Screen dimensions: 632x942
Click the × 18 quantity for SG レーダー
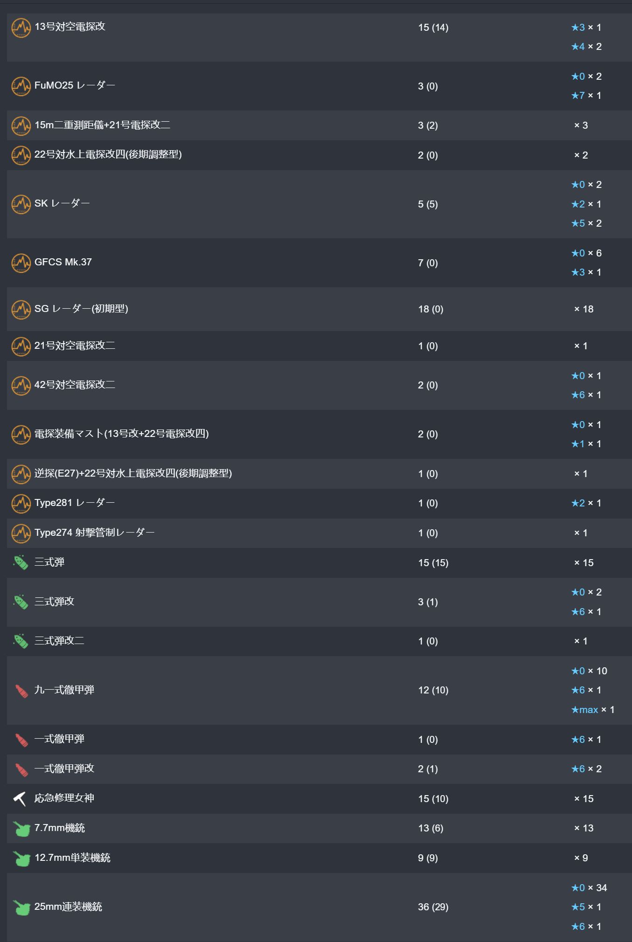pyautogui.click(x=583, y=309)
